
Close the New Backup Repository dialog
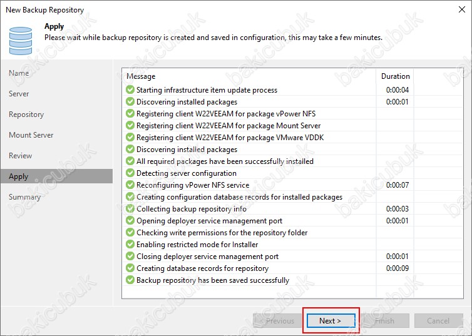[462, 9]
